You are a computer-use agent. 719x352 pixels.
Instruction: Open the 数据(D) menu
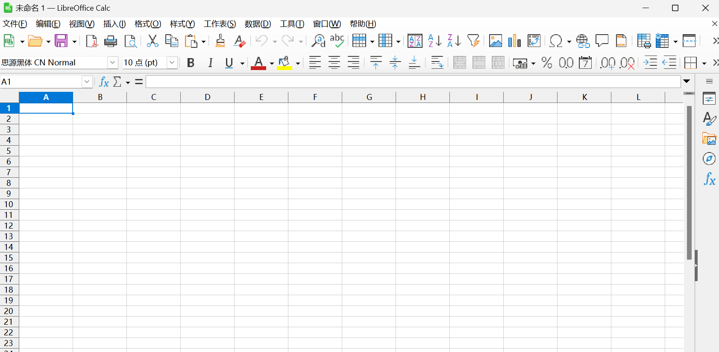(258, 24)
